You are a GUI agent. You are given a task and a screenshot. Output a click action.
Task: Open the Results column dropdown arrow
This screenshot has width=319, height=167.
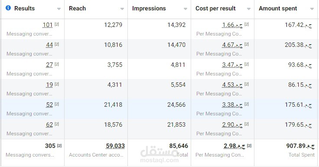tap(59, 9)
